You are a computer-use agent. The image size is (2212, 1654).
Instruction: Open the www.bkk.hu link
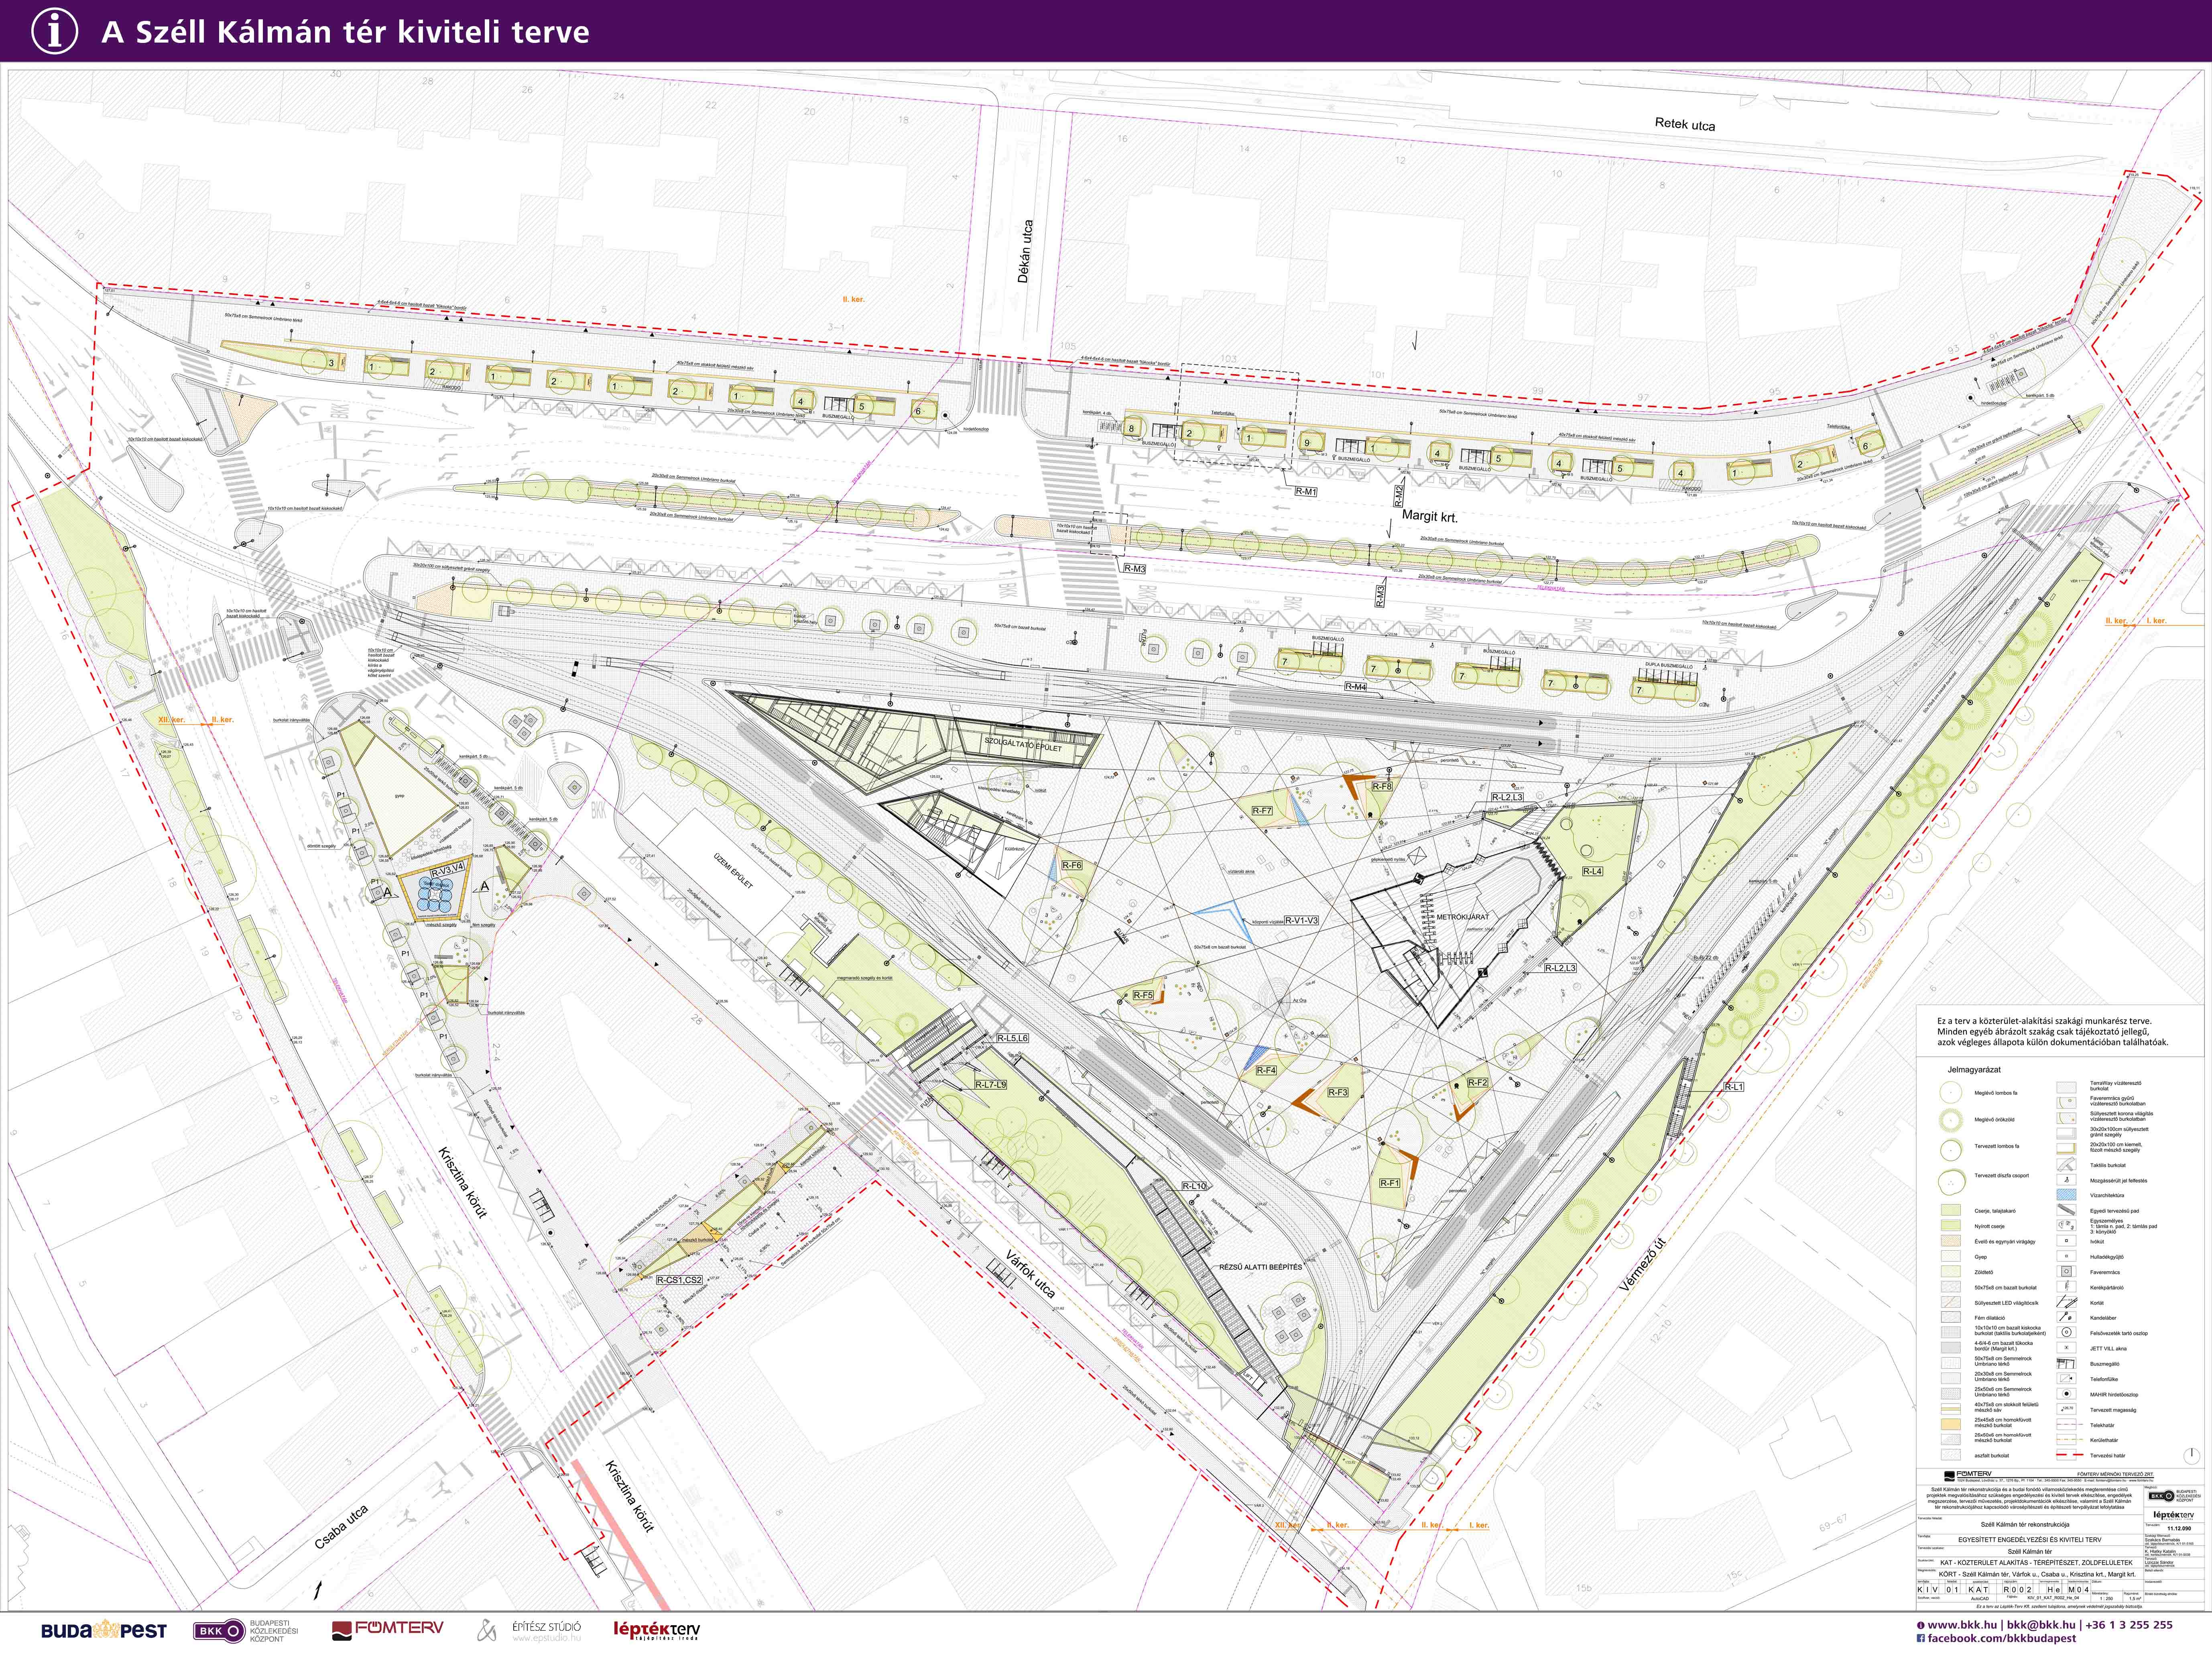coord(1964,1625)
